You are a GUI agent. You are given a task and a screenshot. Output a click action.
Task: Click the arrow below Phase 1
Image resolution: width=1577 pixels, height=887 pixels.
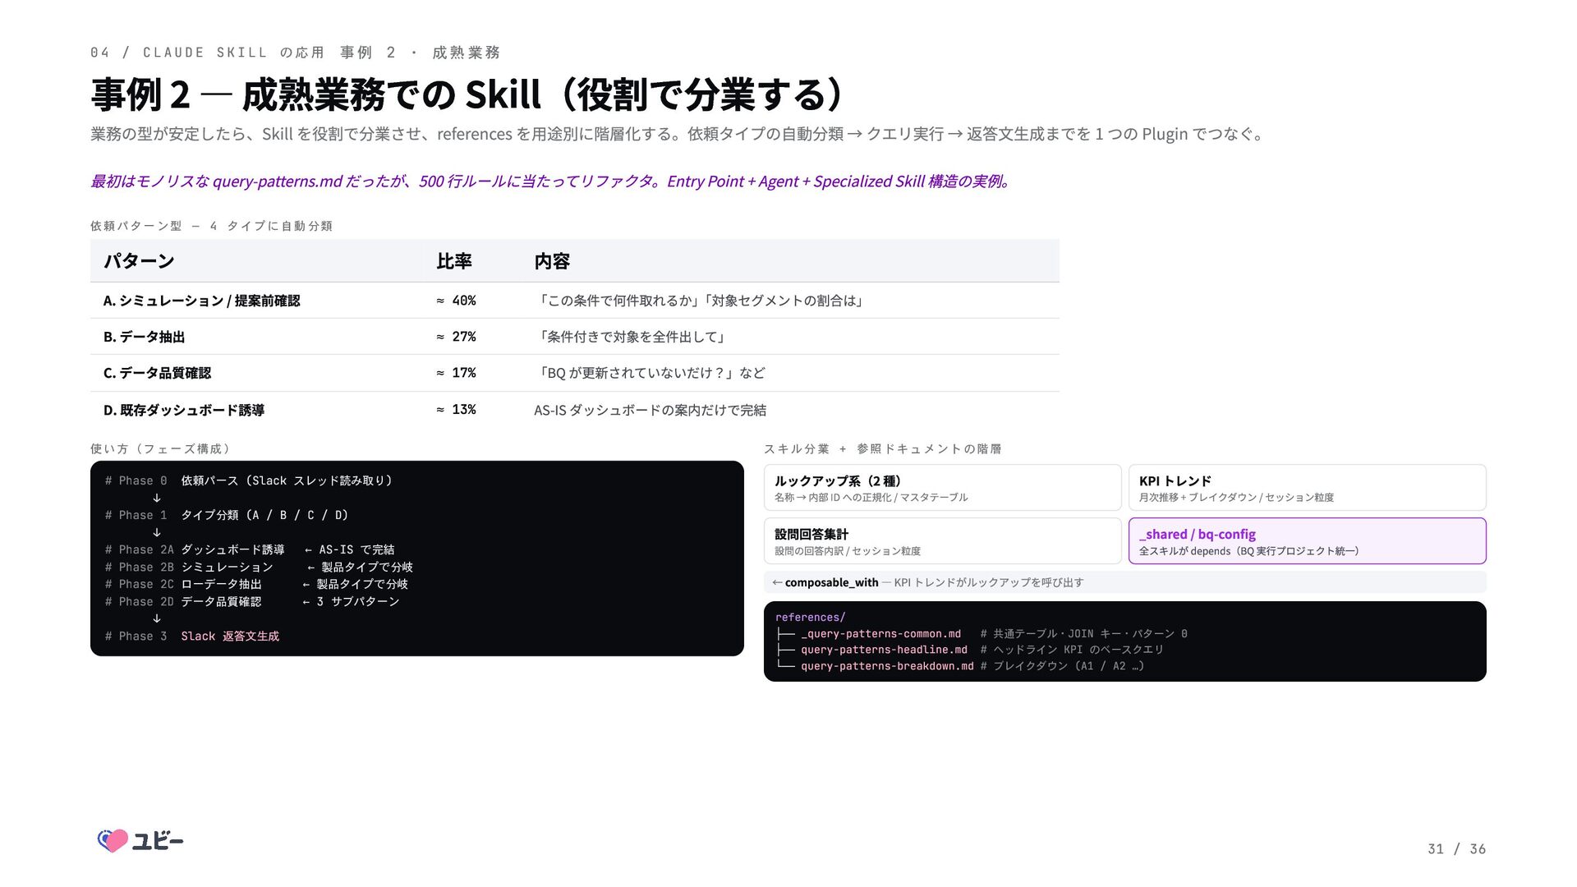coord(157,532)
